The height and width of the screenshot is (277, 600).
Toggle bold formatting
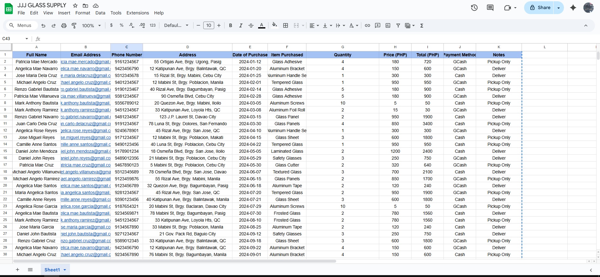(x=231, y=26)
